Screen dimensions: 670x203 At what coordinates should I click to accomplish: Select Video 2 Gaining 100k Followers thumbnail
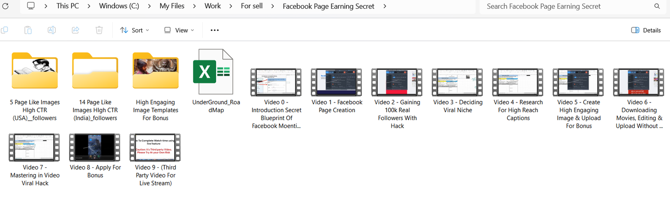point(397,82)
